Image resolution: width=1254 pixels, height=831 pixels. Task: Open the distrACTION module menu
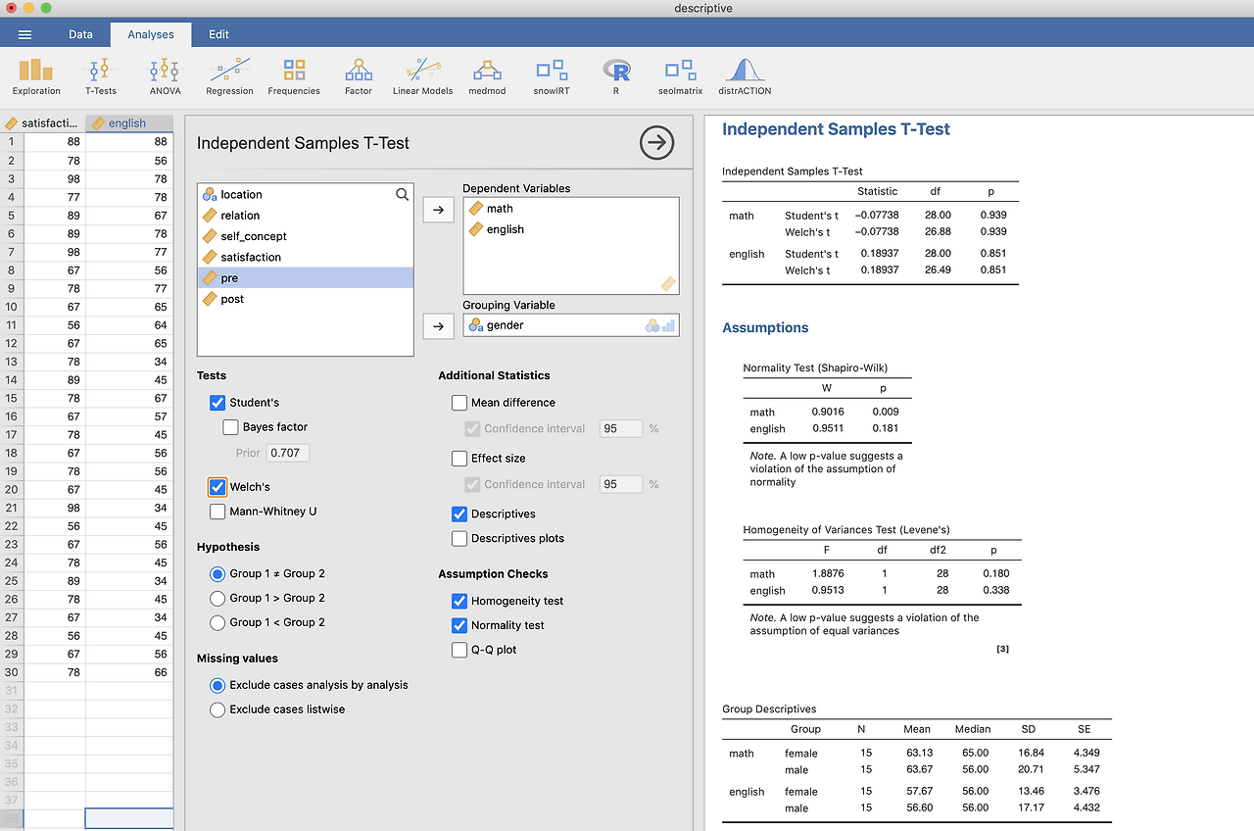coord(745,76)
